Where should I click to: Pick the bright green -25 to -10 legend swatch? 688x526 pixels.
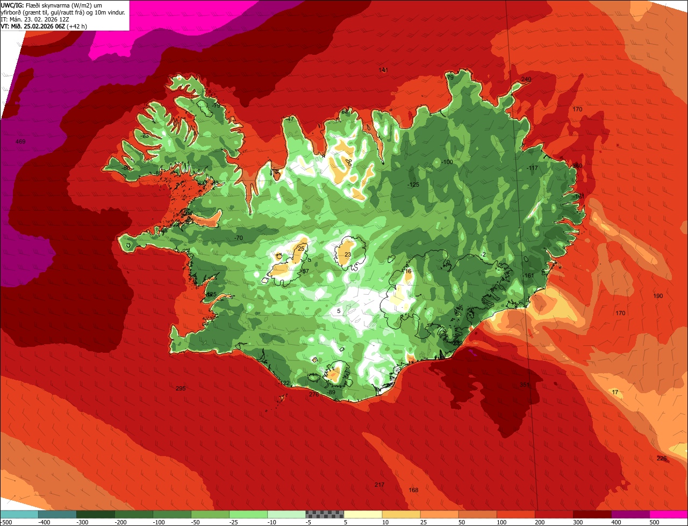pyautogui.click(x=248, y=514)
